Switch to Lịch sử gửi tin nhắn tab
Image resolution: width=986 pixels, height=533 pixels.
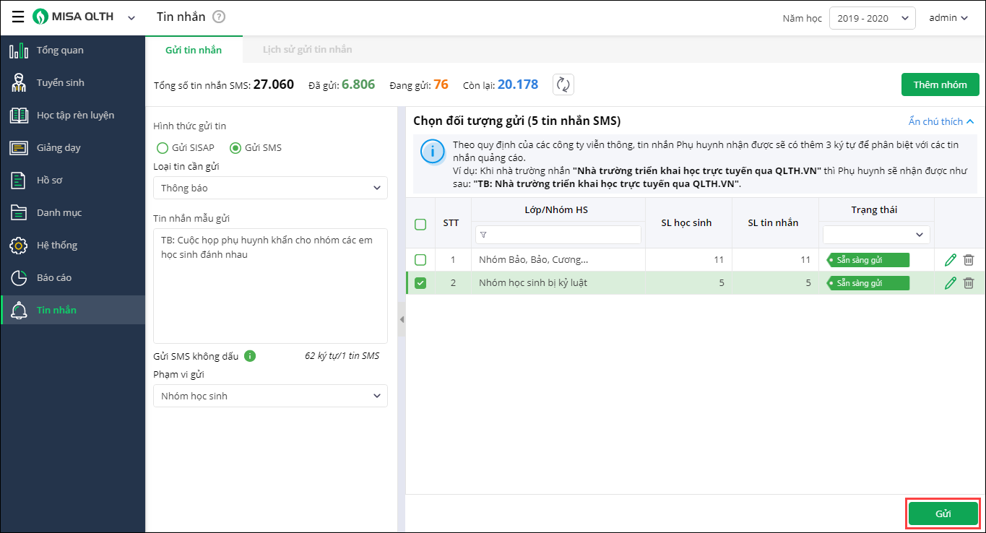pyautogui.click(x=308, y=50)
